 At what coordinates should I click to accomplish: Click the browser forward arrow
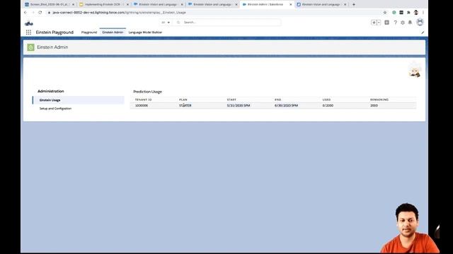tap(33, 13)
